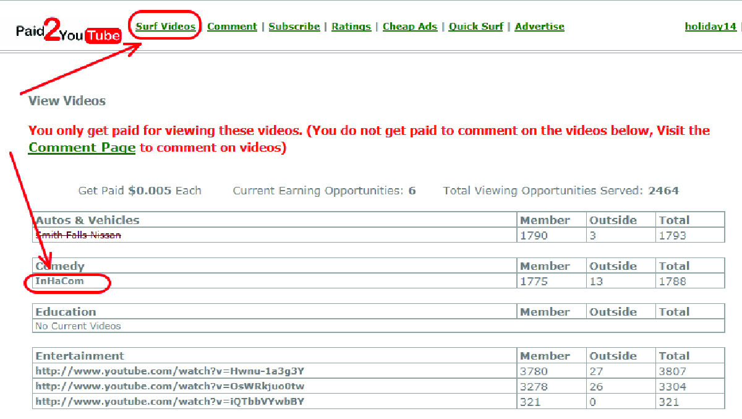Viewport: 742px width, 419px height.
Task: Go to the Comment section
Action: pyautogui.click(x=232, y=26)
